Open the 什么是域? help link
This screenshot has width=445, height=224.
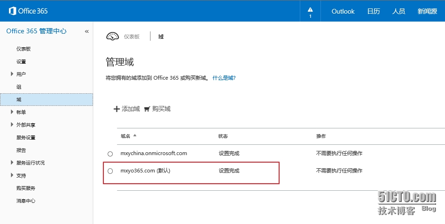point(224,78)
